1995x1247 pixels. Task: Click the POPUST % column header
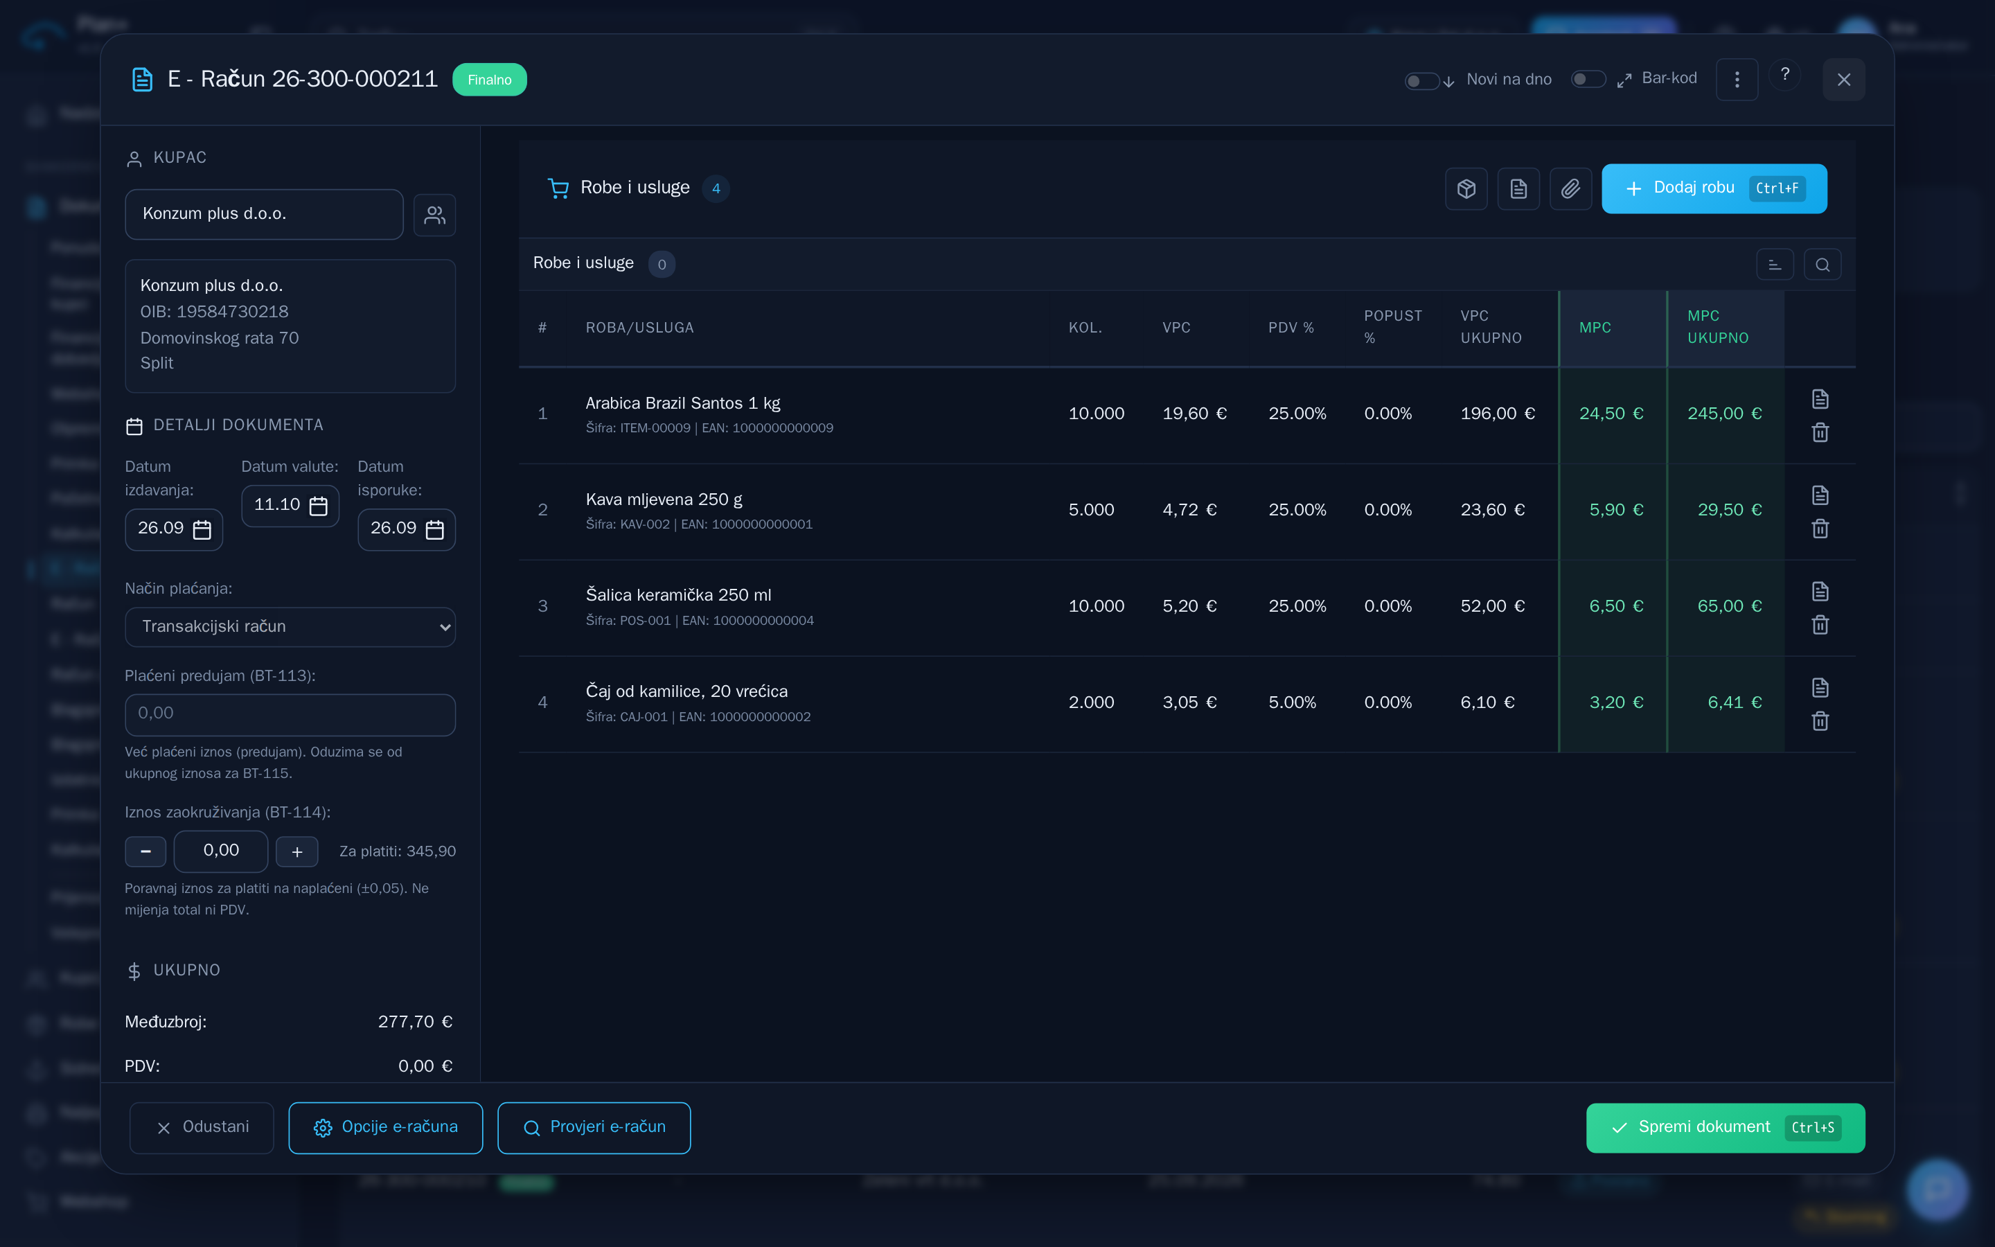[x=1393, y=328]
